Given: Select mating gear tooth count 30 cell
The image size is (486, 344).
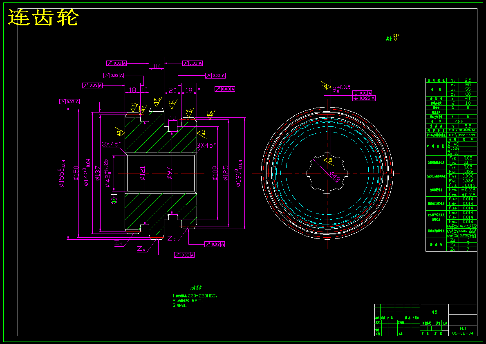Looking at the screenshot, I should tap(456, 153).
